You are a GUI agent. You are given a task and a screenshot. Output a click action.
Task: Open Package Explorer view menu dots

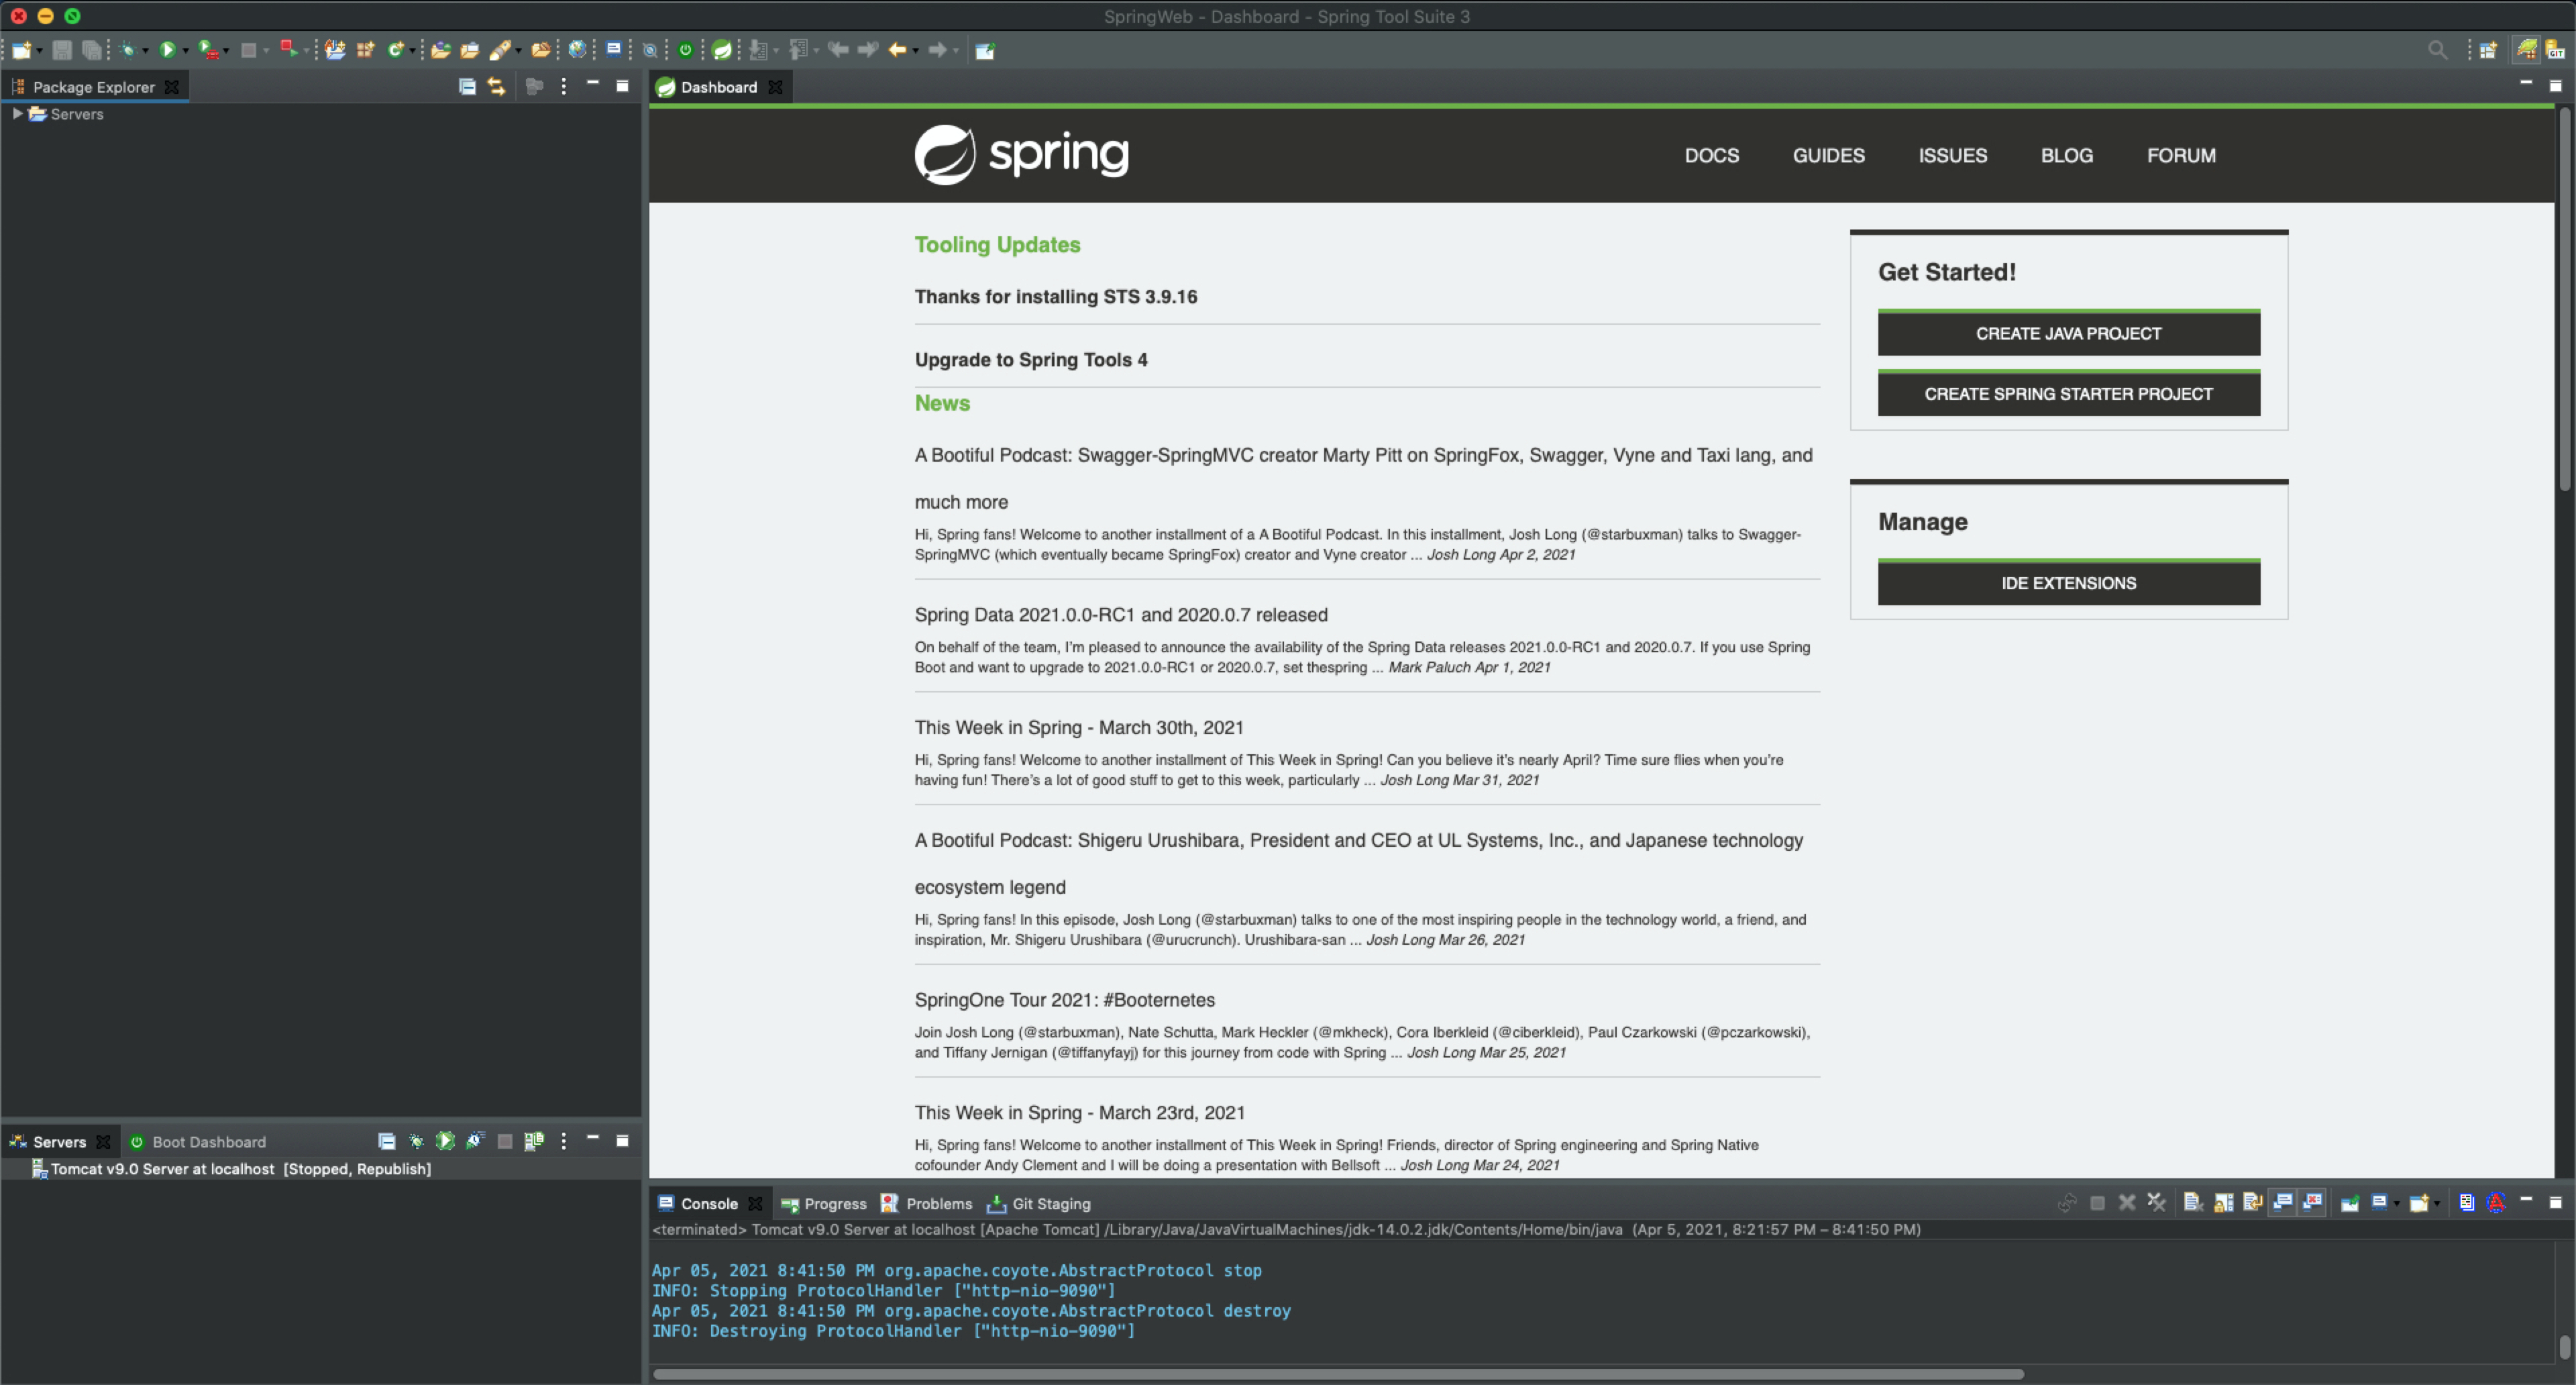tap(563, 86)
